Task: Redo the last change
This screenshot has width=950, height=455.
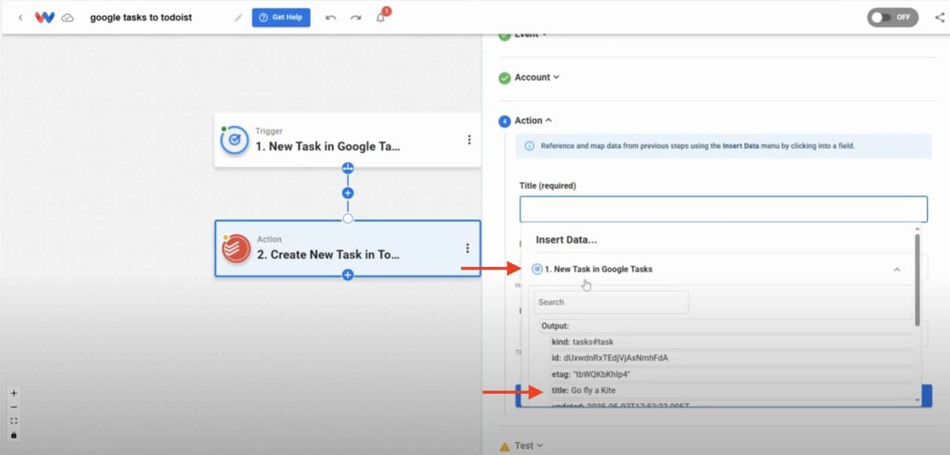Action: tap(355, 18)
